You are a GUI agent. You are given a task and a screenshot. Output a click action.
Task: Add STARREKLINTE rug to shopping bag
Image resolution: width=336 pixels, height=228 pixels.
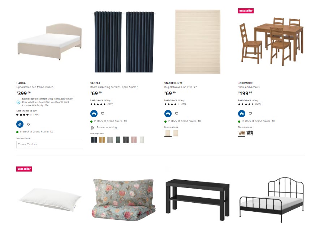tap(168, 114)
